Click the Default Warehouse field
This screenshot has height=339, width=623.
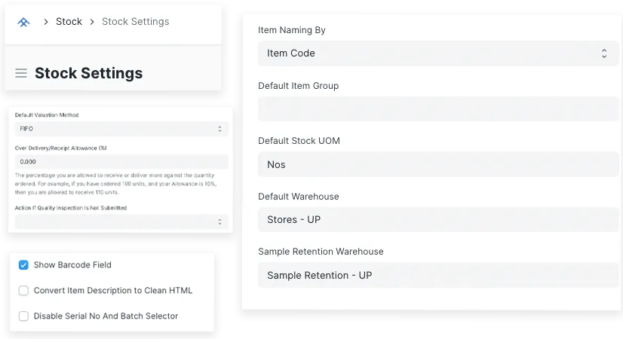click(437, 220)
